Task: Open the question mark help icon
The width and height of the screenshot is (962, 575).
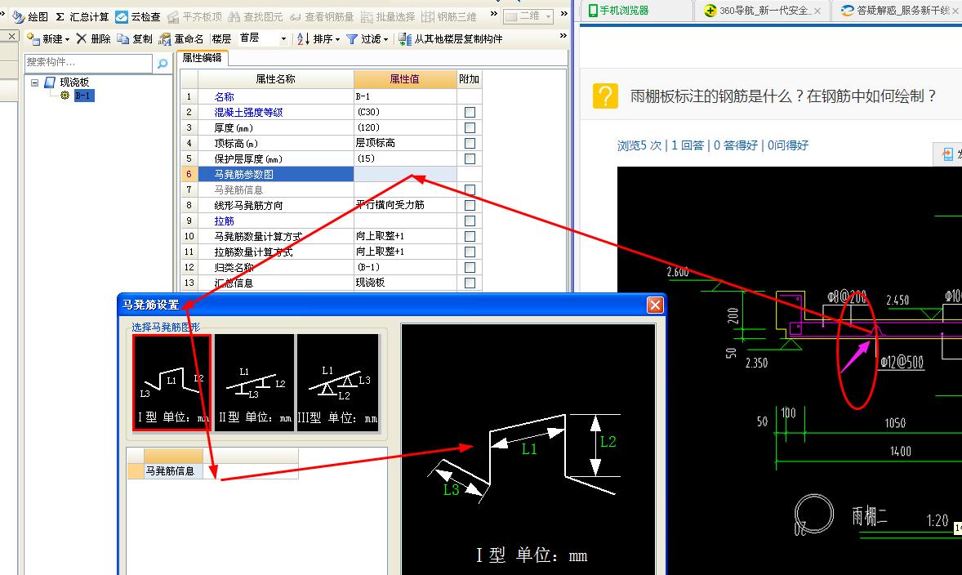Action: coord(605,96)
